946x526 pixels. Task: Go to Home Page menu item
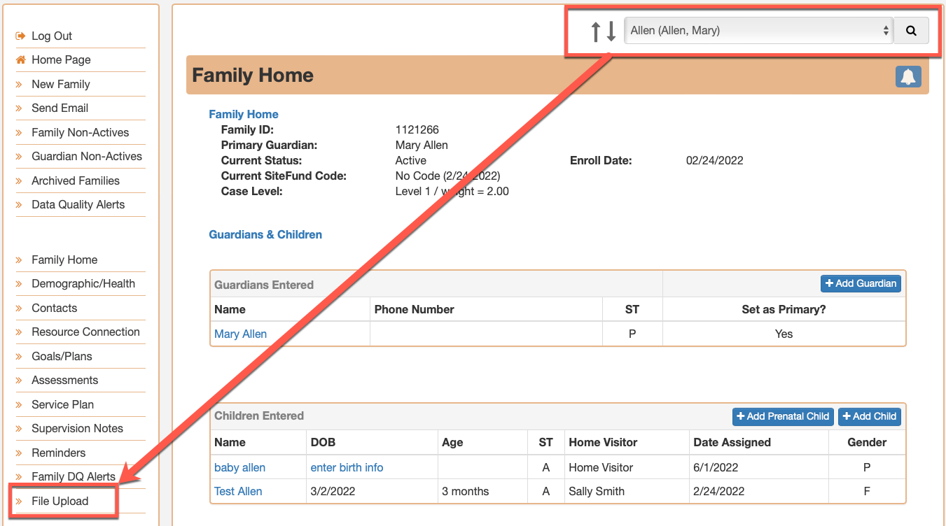coord(61,60)
